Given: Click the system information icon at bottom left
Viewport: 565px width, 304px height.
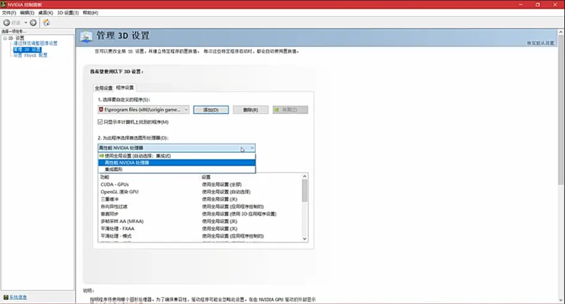Looking at the screenshot, I should pyautogui.click(x=6, y=297).
